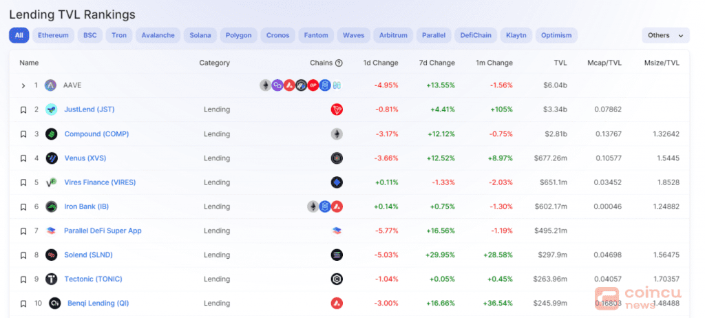Filter rankings by BSC

pyautogui.click(x=90, y=35)
